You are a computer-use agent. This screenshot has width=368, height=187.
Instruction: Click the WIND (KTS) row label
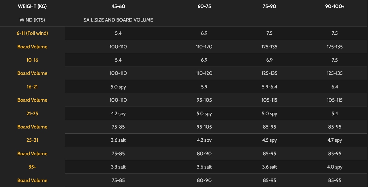(x=32, y=20)
